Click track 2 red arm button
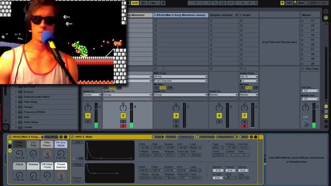 123,126
